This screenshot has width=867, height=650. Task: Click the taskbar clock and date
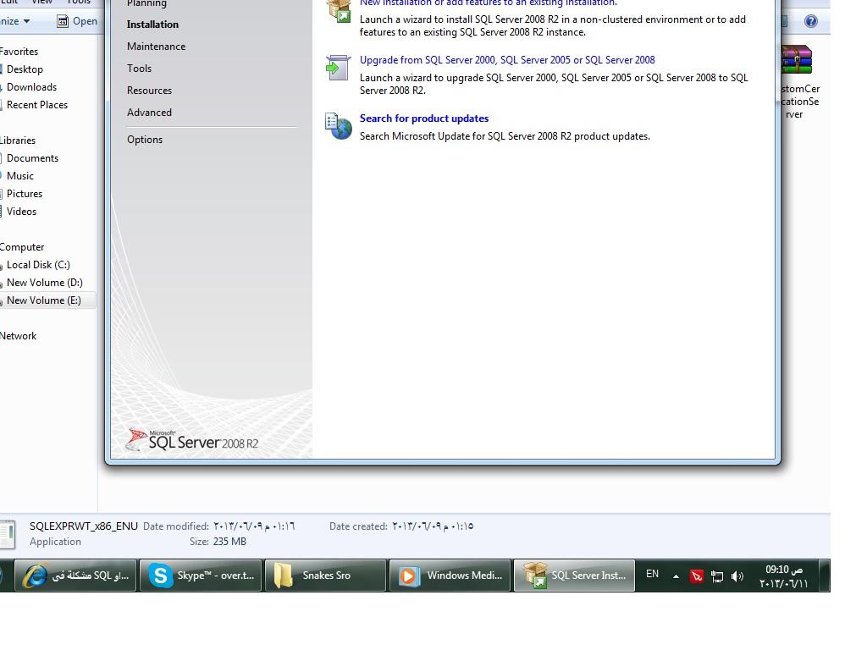tap(783, 576)
